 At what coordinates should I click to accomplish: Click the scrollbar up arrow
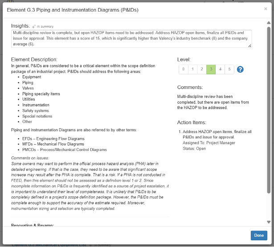click(269, 23)
